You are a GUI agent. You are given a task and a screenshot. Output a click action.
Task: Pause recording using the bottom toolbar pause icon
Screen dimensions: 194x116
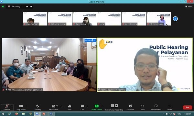click(x=112, y=106)
